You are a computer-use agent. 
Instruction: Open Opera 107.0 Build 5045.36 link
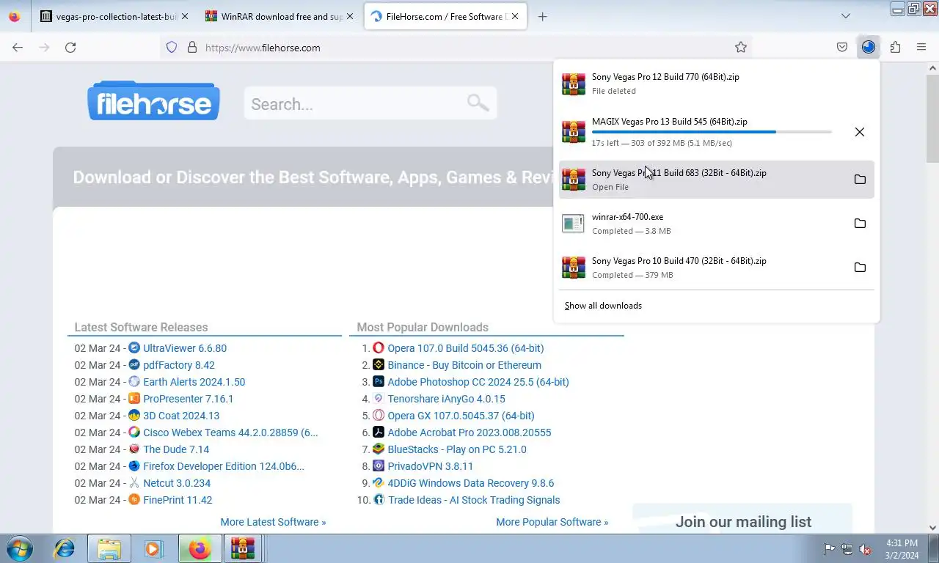tap(466, 348)
